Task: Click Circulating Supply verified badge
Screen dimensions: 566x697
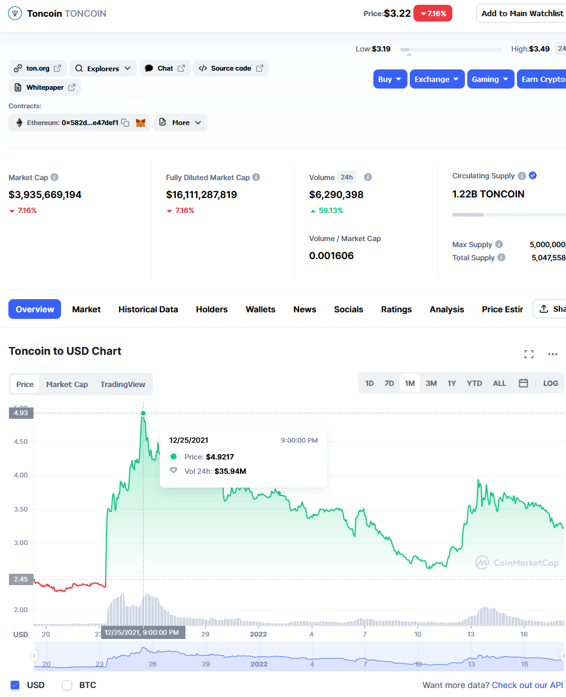Action: click(x=532, y=176)
